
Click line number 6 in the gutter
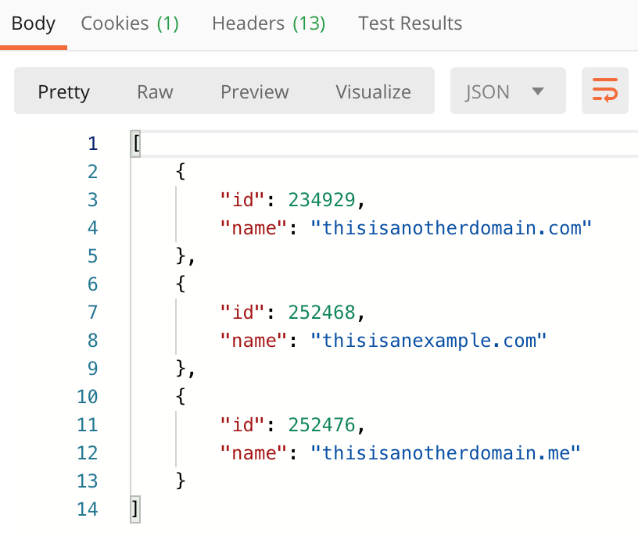pyautogui.click(x=93, y=284)
